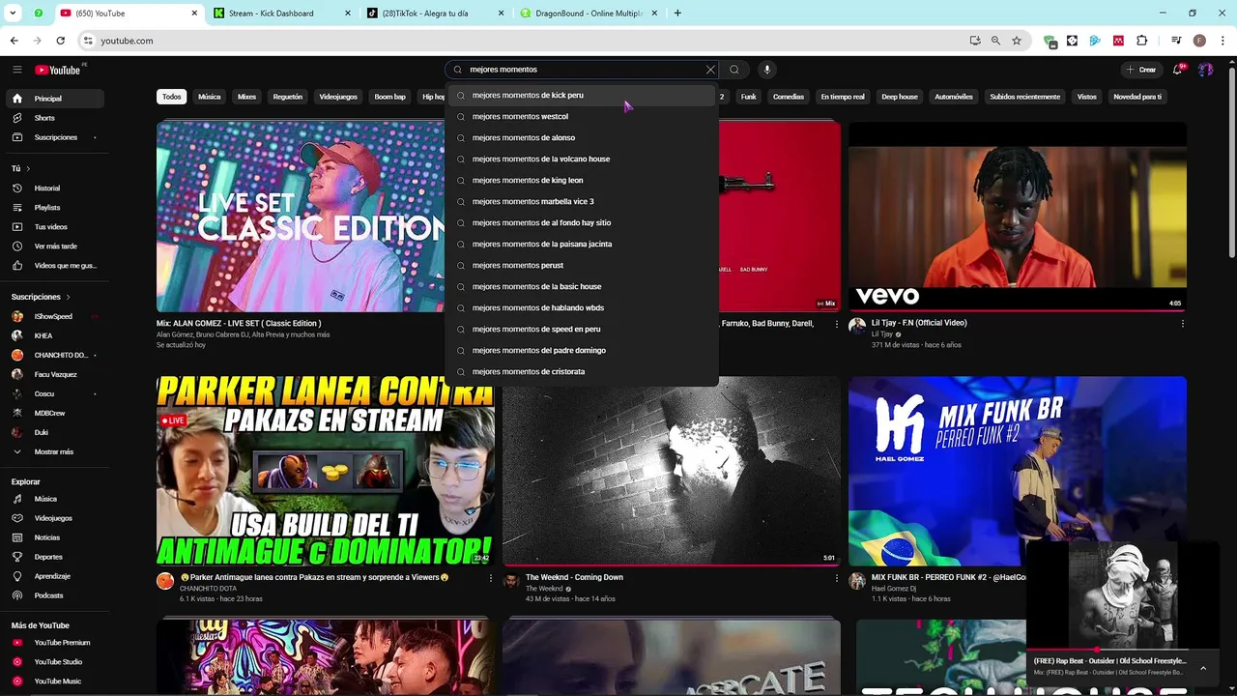Screen dimensions: 1237x696
Task: Open Chrome media controls icon
Action: (1176, 41)
